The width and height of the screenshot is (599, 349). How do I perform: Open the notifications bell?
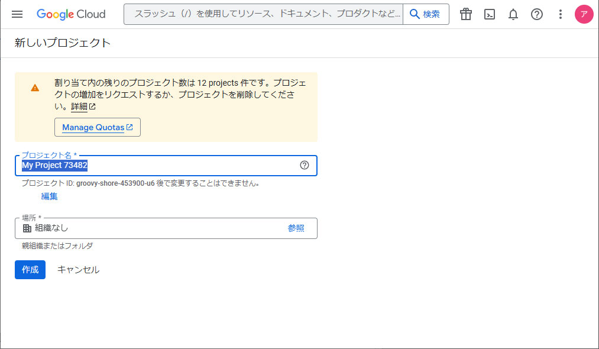point(513,14)
